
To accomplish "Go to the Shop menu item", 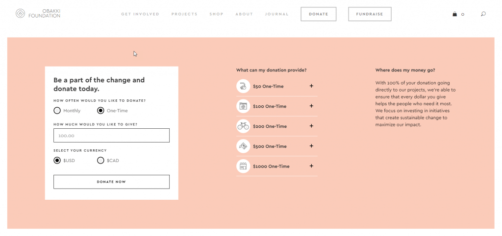I will tap(216, 14).
